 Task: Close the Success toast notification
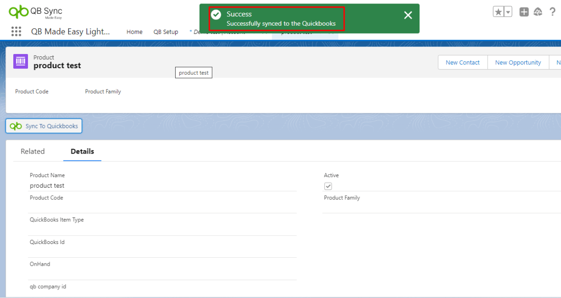408,15
